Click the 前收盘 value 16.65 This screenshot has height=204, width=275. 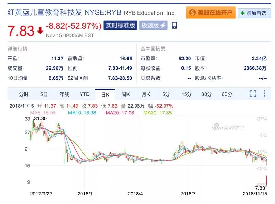(126, 58)
